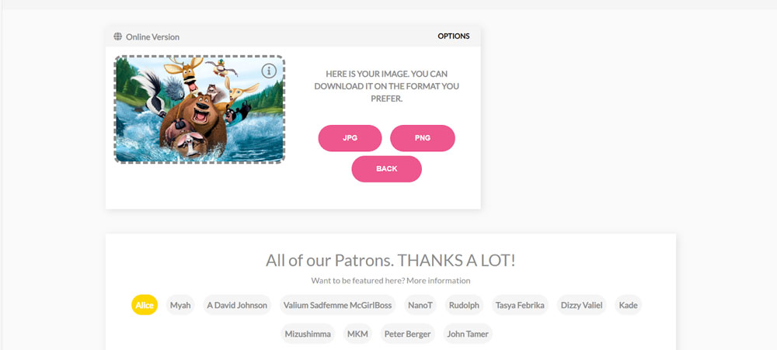Viewport: 777px width, 350px height.
Task: Click the Kade patron tag
Action: (629, 305)
